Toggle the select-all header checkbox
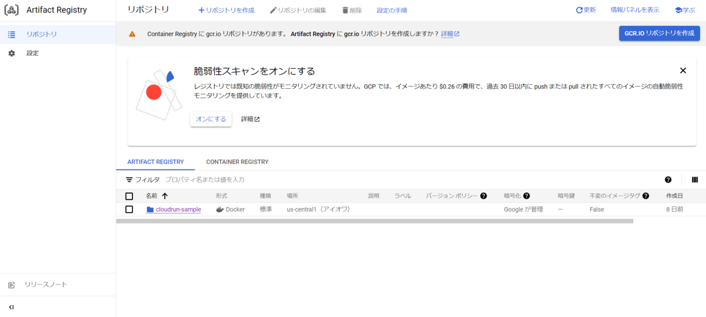This screenshot has height=317, width=706. [129, 196]
